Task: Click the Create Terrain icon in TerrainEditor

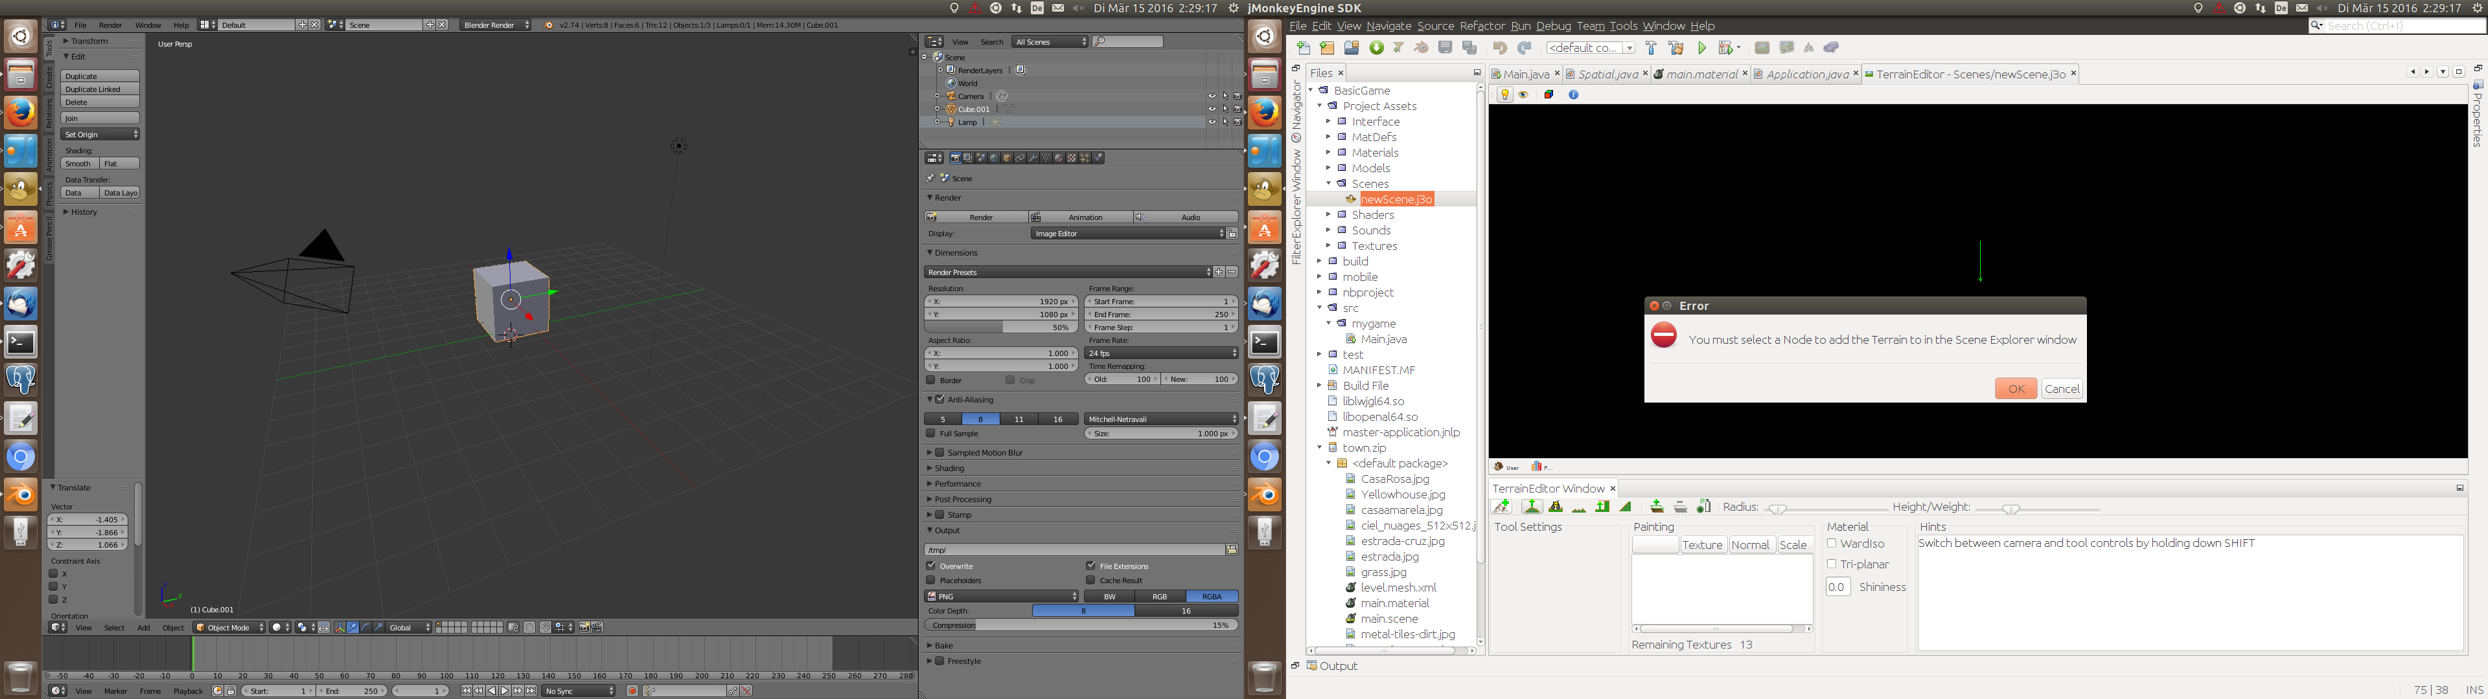Action: (1502, 507)
